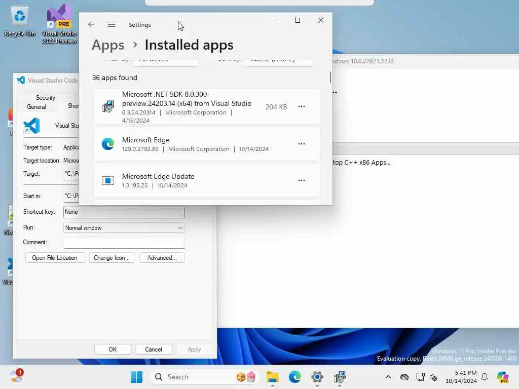Open more options for Microsoft .NET SDK

point(301,106)
